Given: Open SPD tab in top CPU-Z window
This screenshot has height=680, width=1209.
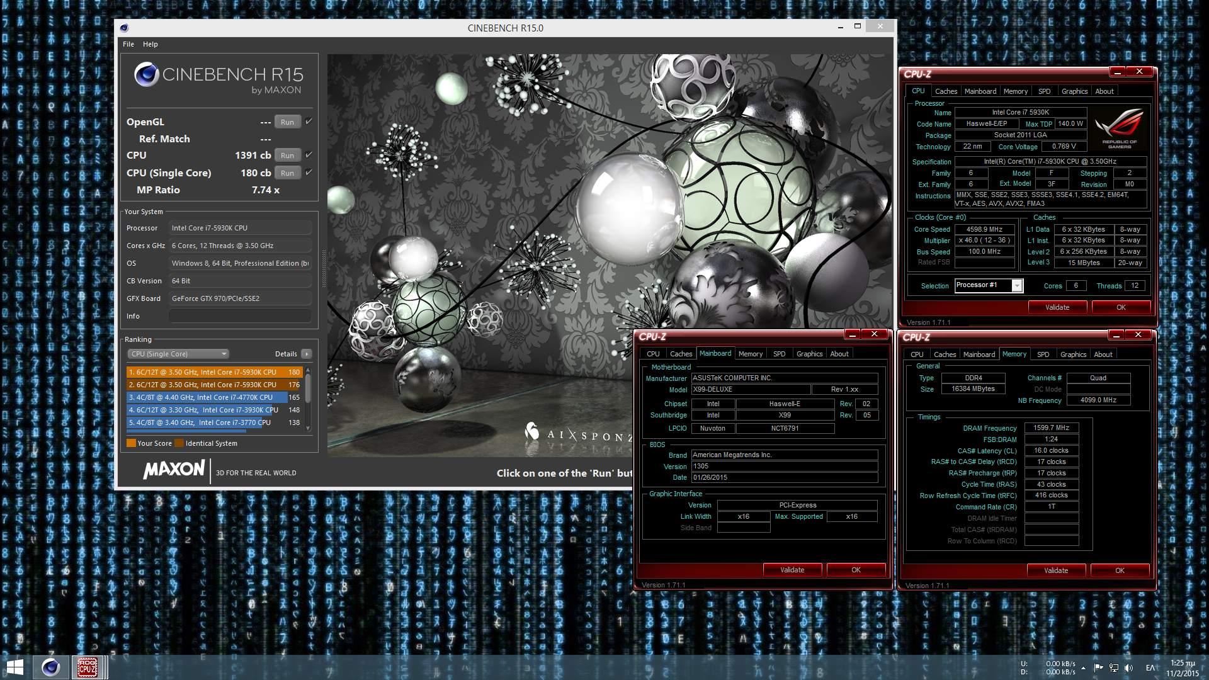Looking at the screenshot, I should 1045,91.
